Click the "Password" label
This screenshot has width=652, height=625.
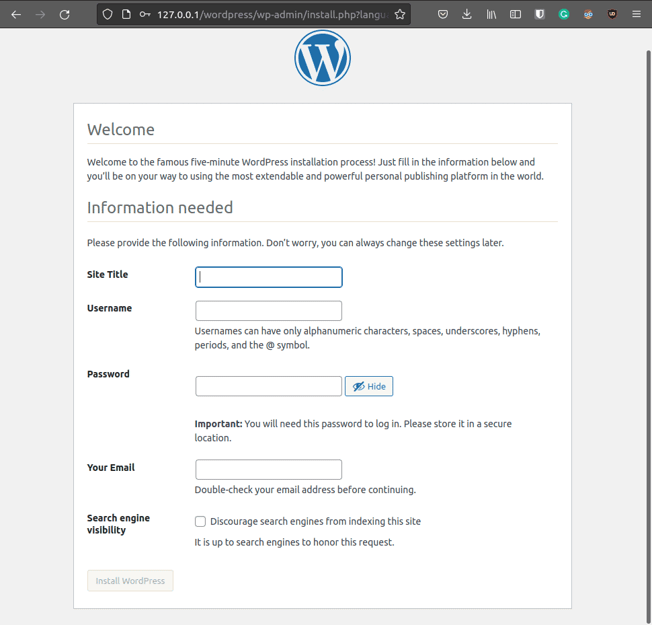[108, 374]
